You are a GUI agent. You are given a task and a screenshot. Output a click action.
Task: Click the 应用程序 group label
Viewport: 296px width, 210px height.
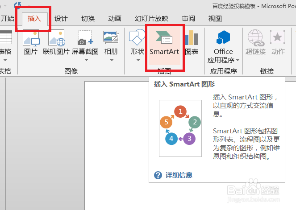(224, 71)
